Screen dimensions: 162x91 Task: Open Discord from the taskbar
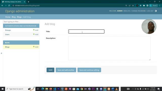101,89
